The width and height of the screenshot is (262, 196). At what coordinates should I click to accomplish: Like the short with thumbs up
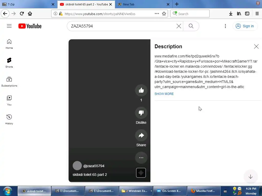[141, 90]
